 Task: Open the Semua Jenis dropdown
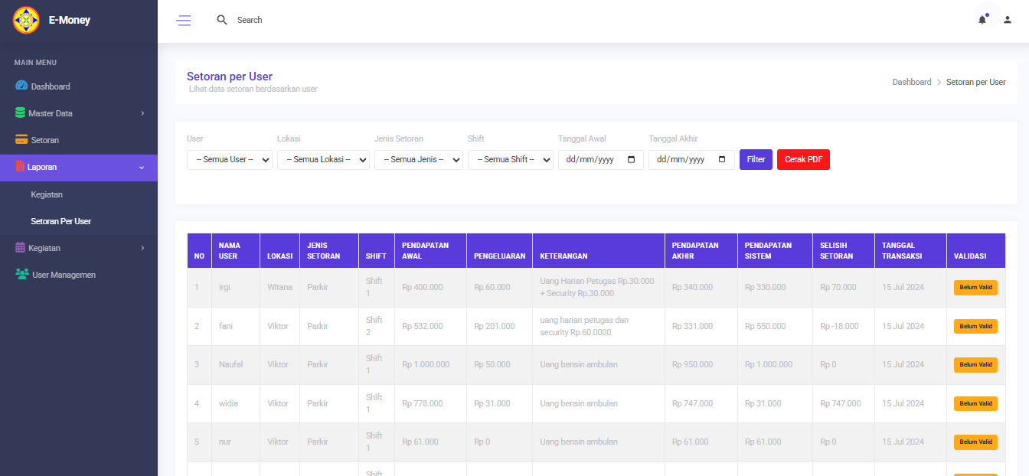418,160
